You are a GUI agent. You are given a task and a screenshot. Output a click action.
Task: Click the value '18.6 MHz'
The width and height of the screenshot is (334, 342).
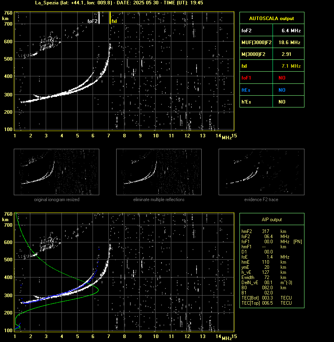pyautogui.click(x=289, y=43)
